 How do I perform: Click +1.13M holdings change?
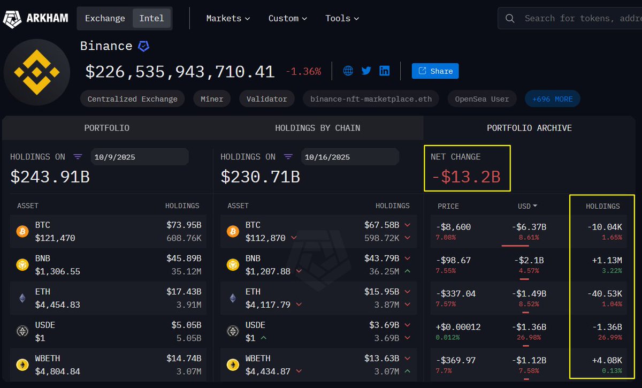(606, 260)
